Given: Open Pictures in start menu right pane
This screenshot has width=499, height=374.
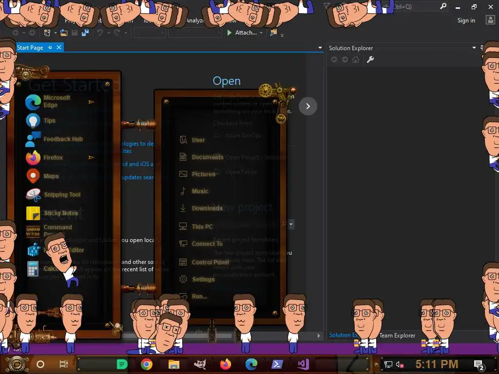Looking at the screenshot, I should point(197,174).
